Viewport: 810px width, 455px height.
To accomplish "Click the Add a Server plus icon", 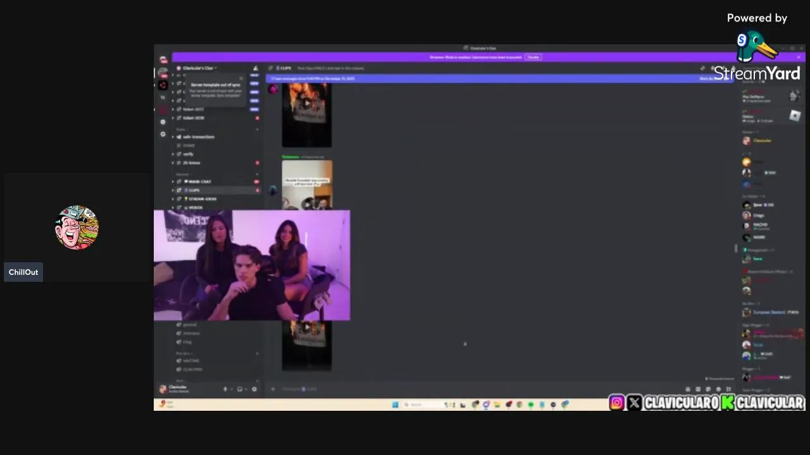I will (x=163, y=122).
